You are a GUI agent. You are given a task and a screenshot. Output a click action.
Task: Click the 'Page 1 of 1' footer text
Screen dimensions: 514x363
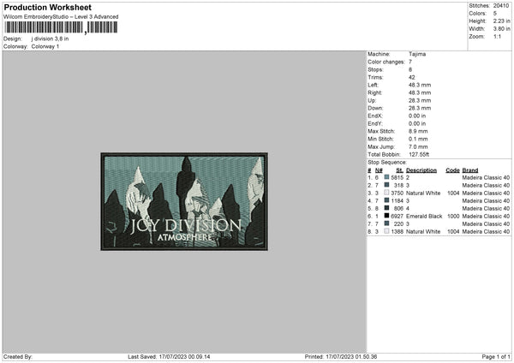(496, 356)
